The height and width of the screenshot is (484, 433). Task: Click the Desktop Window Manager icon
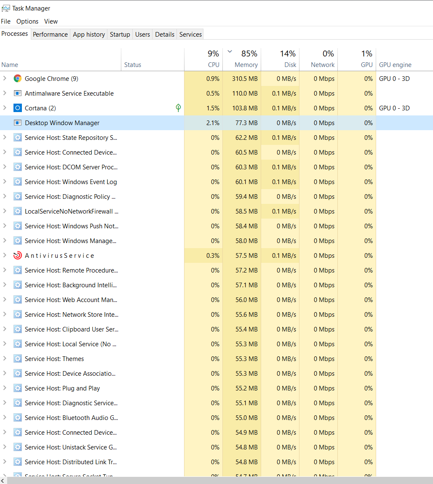(18, 123)
